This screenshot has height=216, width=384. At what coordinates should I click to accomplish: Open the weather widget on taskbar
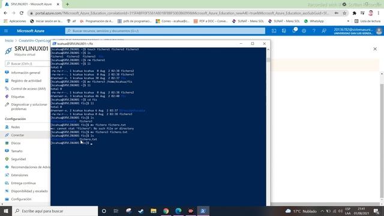[x=301, y=211]
